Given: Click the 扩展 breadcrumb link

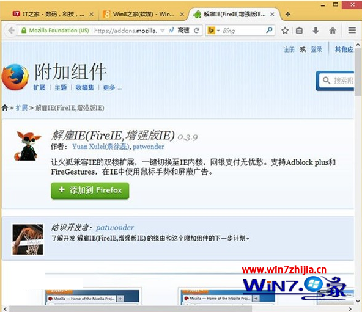Looking at the screenshot, I should pos(21,107).
